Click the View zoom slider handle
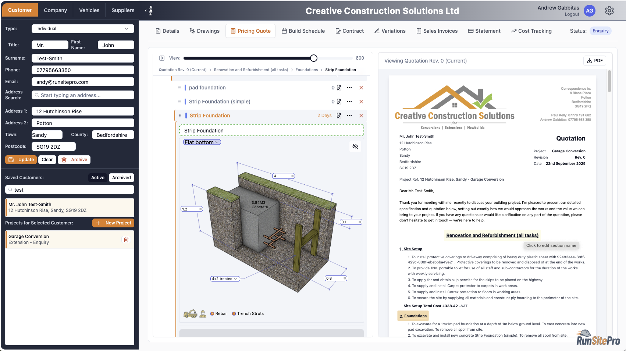The image size is (626, 351). [x=314, y=58]
